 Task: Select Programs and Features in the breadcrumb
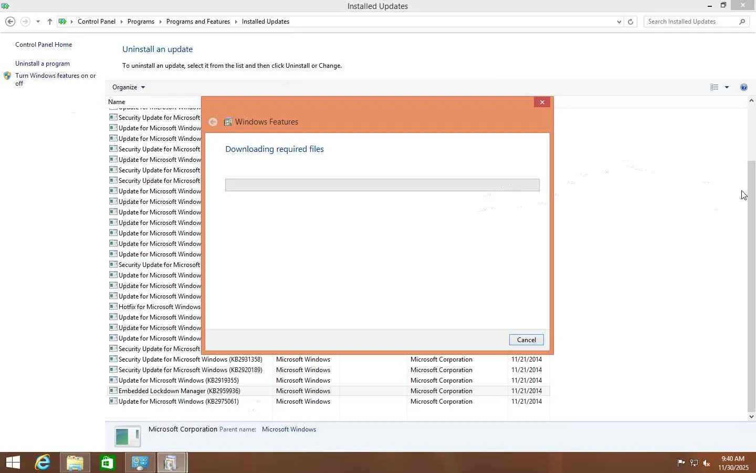pyautogui.click(x=198, y=22)
